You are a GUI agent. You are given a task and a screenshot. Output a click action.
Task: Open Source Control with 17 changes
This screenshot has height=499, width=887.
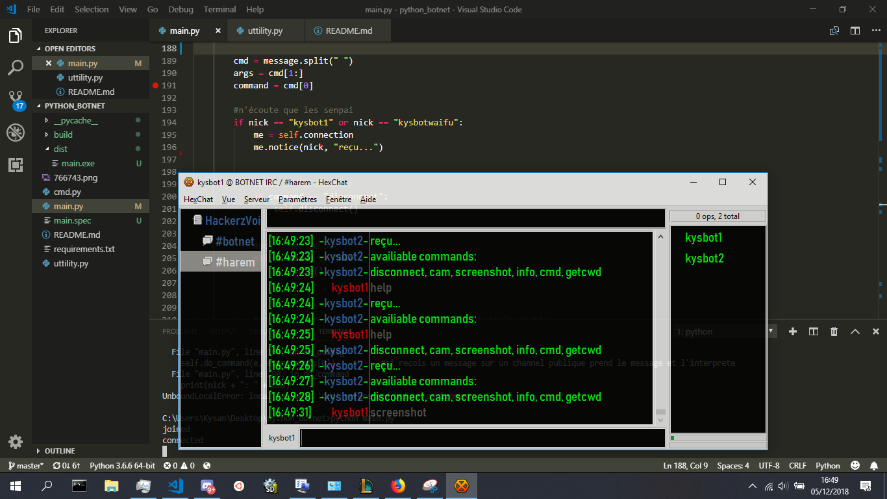point(16,100)
